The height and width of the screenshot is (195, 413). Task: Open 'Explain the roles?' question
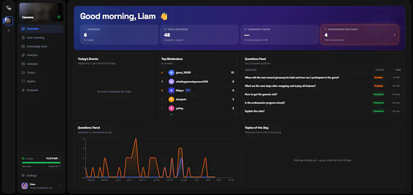[255, 111]
